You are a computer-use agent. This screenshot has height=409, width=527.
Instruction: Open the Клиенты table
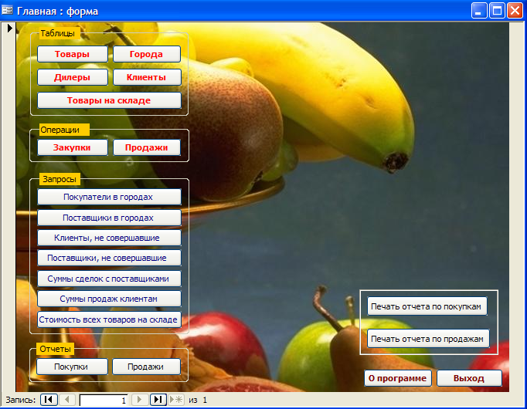[x=147, y=77]
